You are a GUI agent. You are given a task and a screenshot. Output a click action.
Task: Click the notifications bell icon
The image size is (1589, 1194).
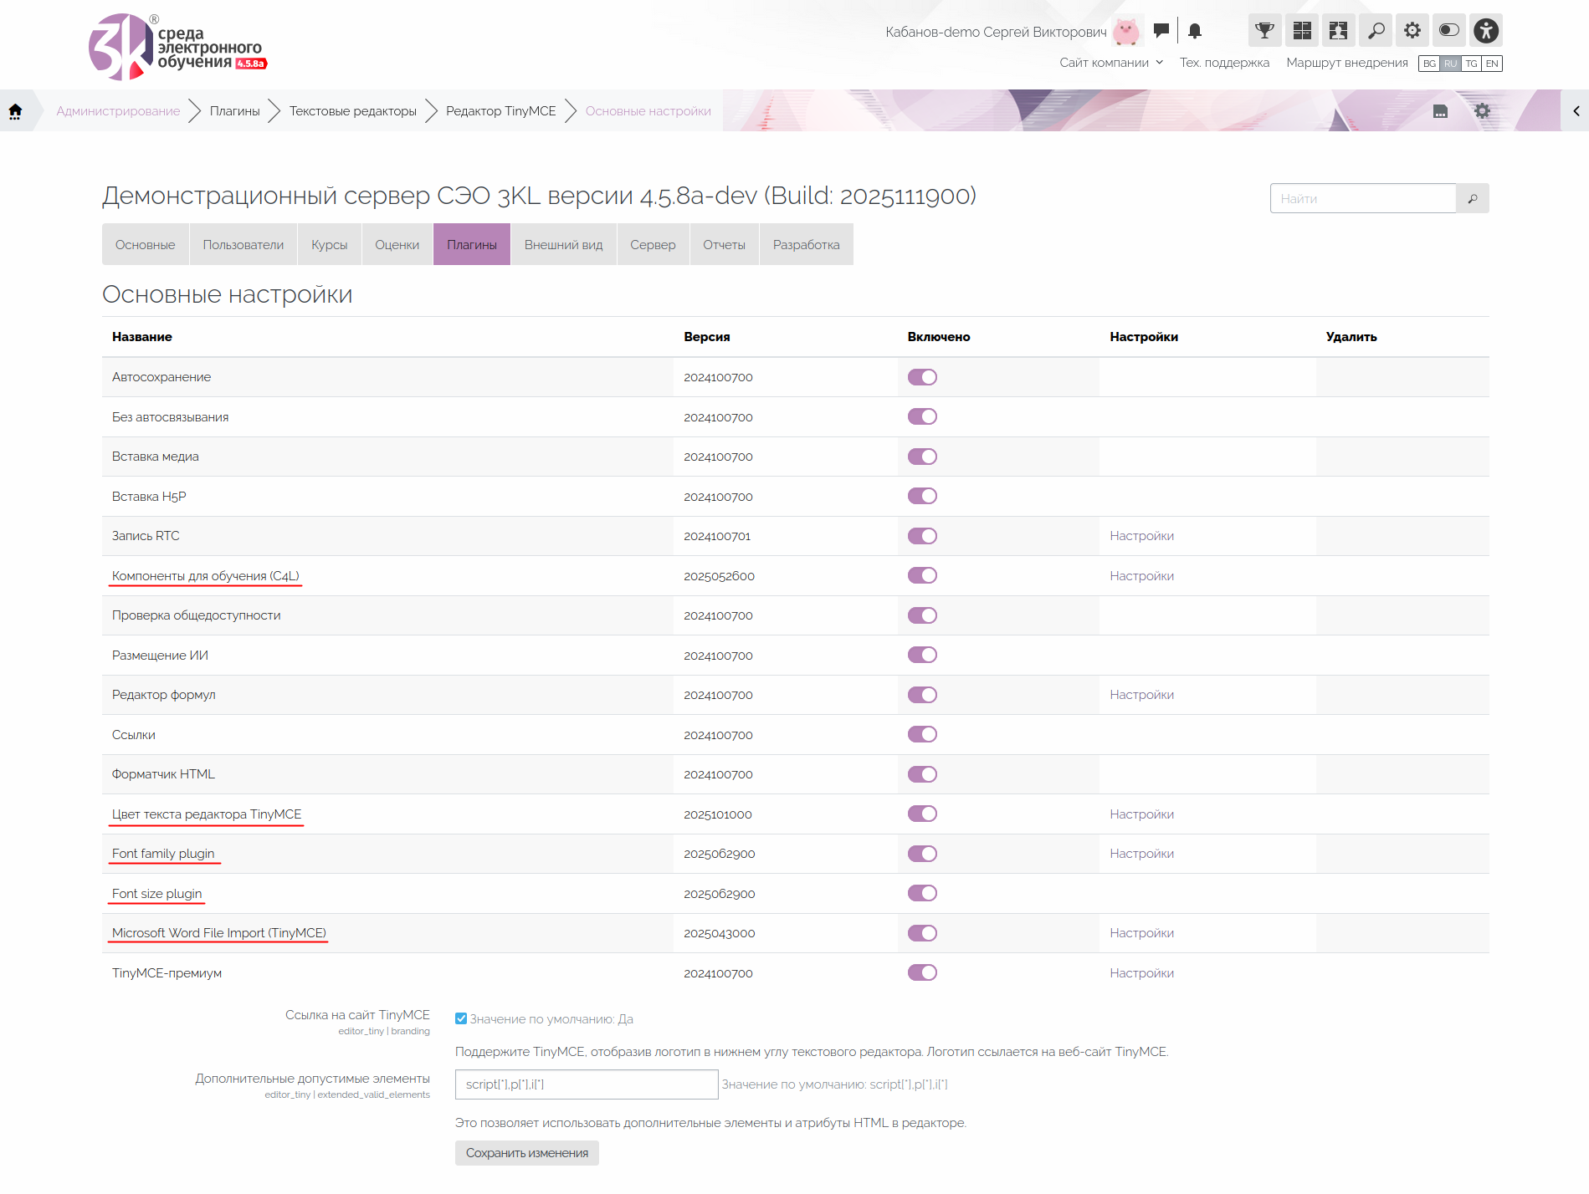click(1195, 31)
